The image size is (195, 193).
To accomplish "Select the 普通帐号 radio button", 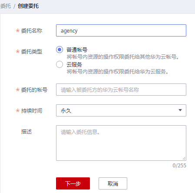I will pos(59,50).
